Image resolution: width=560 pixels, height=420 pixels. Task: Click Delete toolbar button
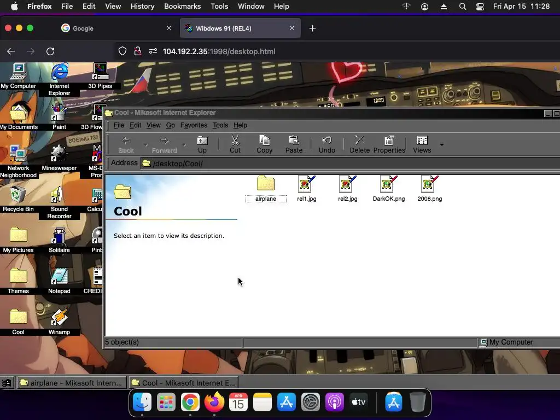tap(360, 144)
